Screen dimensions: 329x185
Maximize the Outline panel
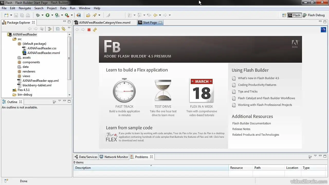point(69,101)
